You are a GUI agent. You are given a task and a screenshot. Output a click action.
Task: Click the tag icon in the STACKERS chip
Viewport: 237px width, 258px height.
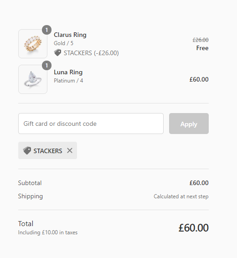(27, 150)
